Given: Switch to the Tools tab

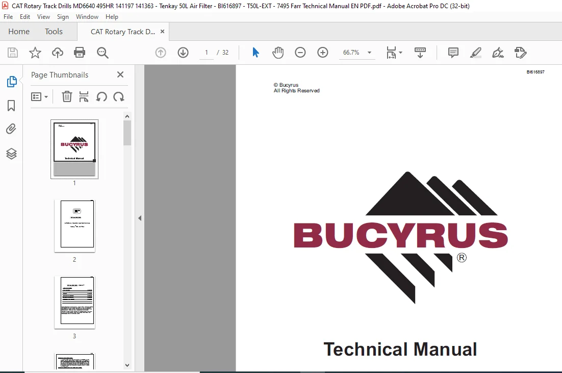Looking at the screenshot, I should tap(54, 32).
